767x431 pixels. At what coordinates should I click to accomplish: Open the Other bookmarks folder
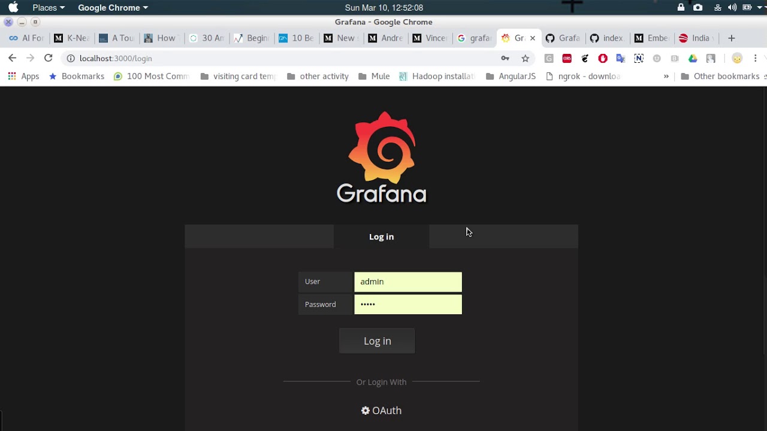coord(720,76)
